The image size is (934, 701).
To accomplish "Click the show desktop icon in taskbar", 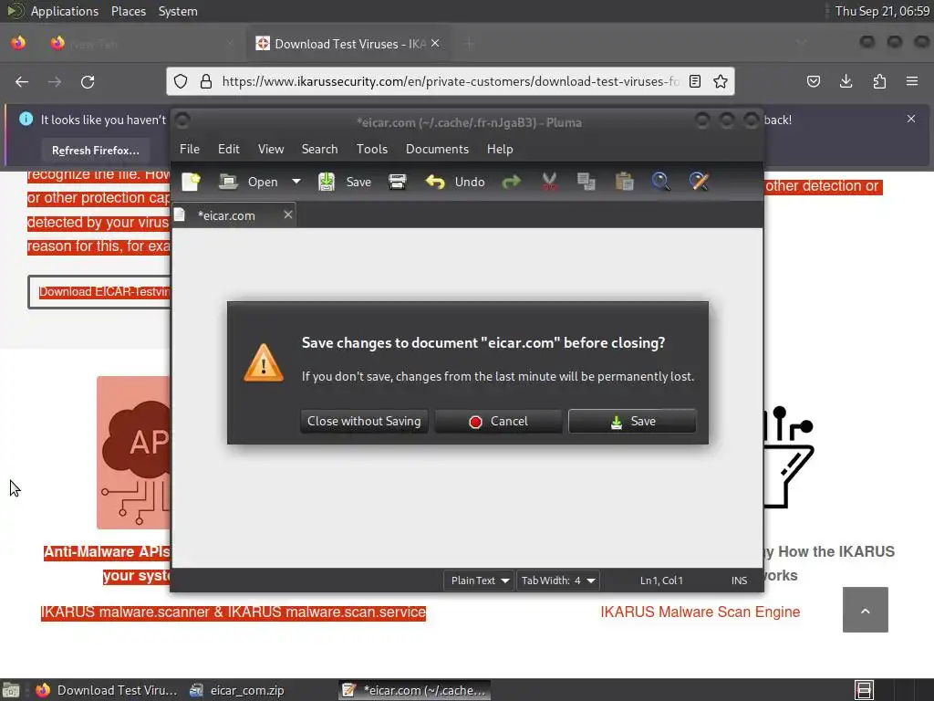I will click(x=11, y=690).
